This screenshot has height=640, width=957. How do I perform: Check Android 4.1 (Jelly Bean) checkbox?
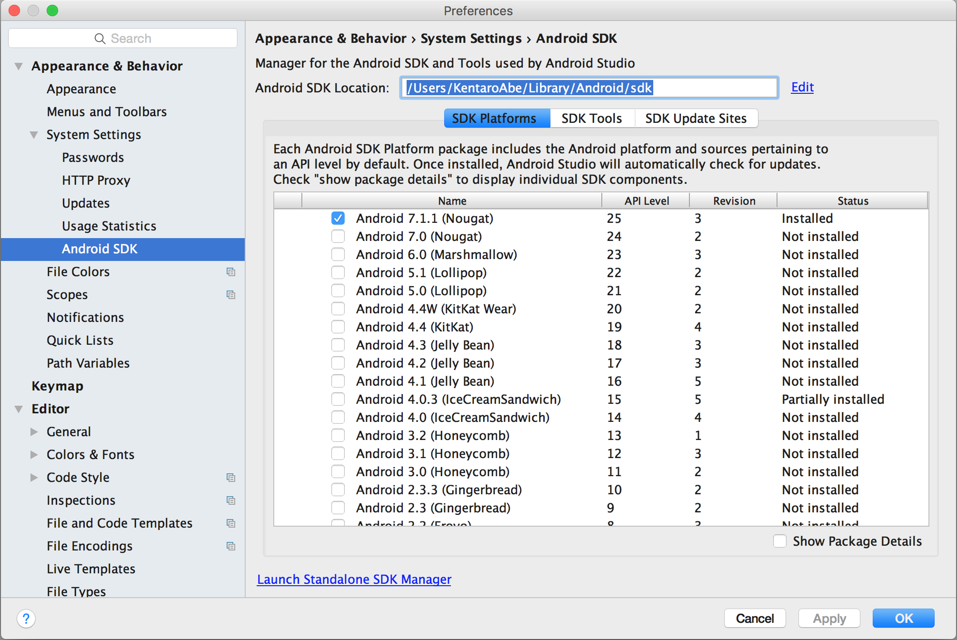pyautogui.click(x=338, y=381)
